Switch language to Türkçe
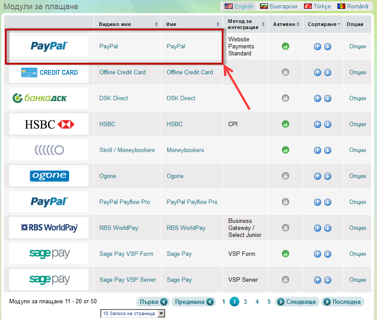Image resolution: width=377 pixels, height=320 pixels. tap(318, 6)
